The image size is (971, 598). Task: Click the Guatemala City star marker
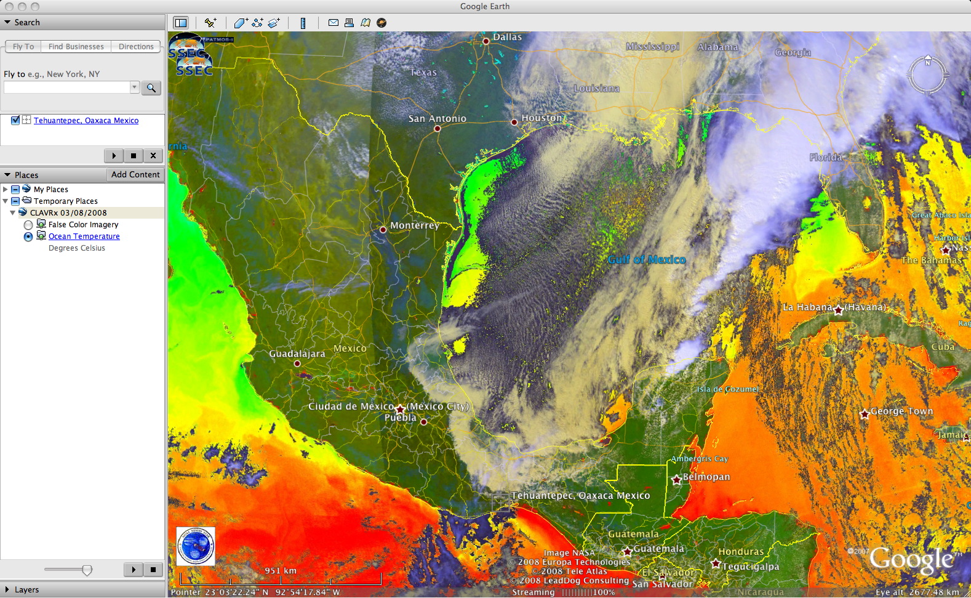tap(627, 552)
